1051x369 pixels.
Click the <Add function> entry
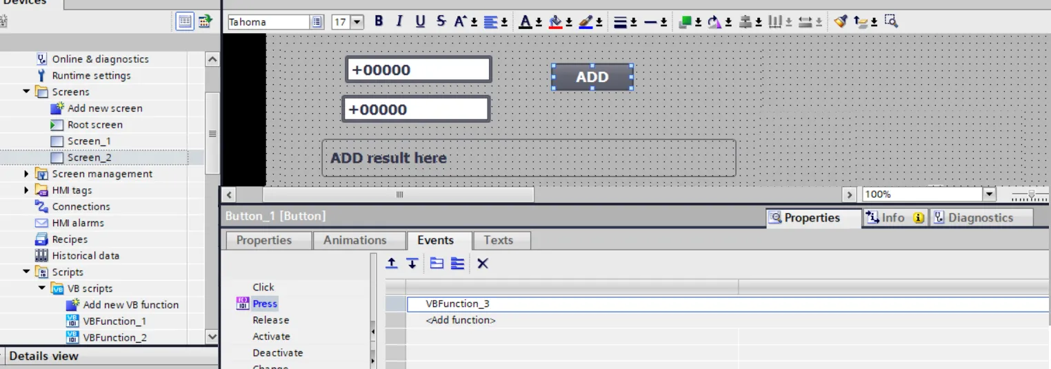point(461,321)
